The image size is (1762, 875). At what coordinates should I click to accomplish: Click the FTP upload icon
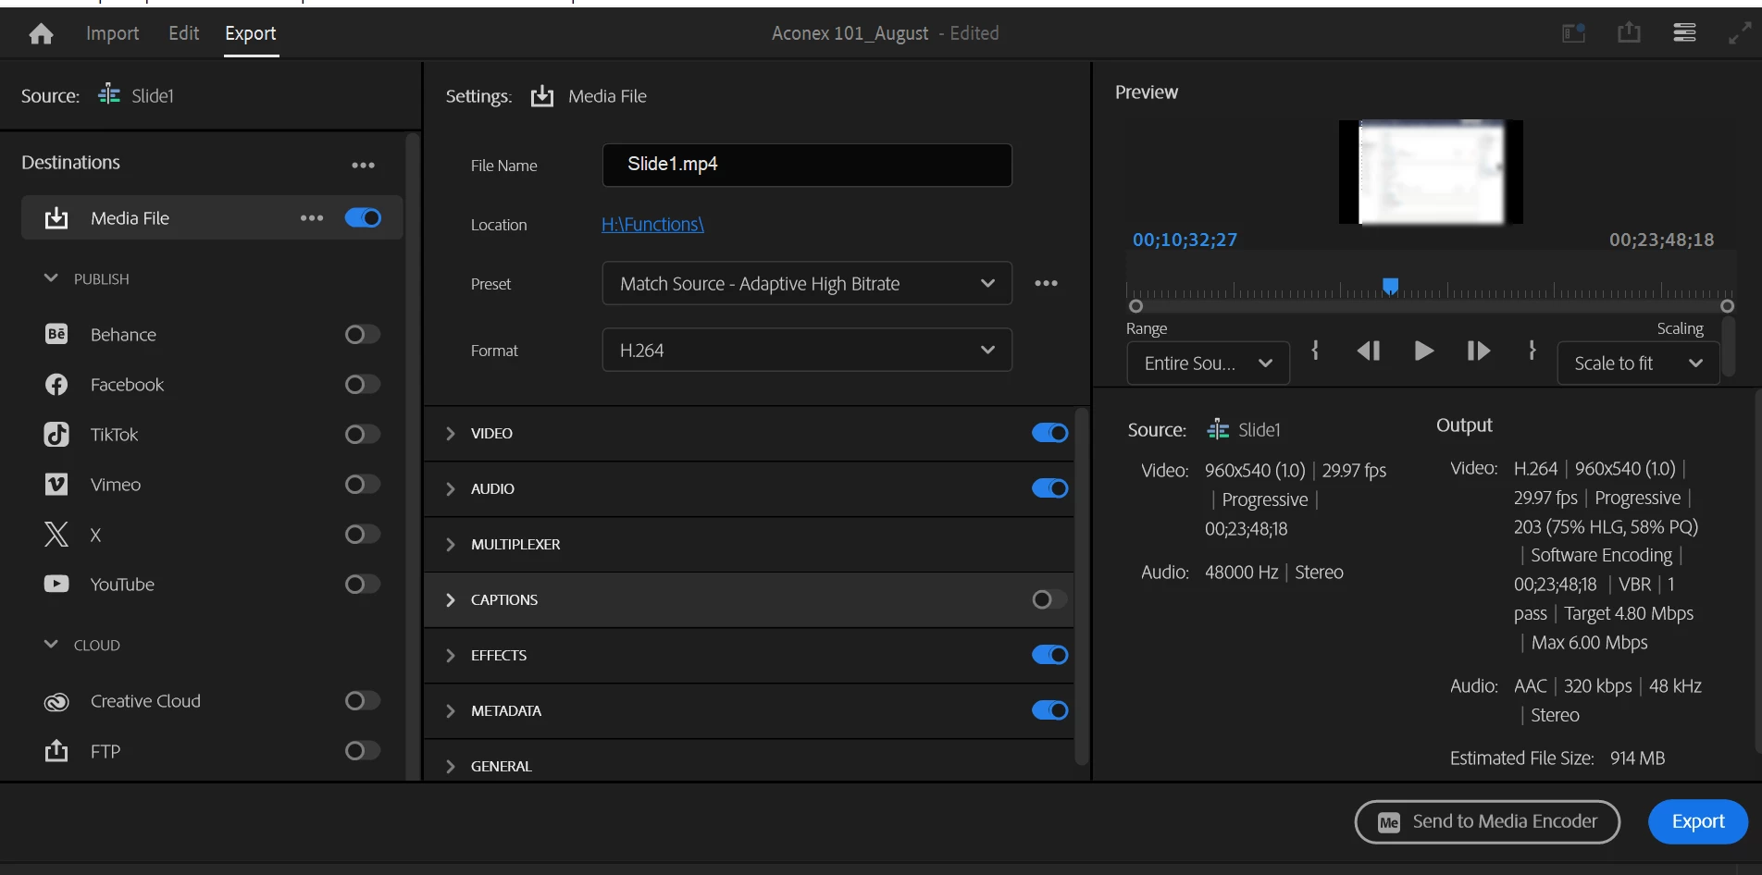coord(56,750)
